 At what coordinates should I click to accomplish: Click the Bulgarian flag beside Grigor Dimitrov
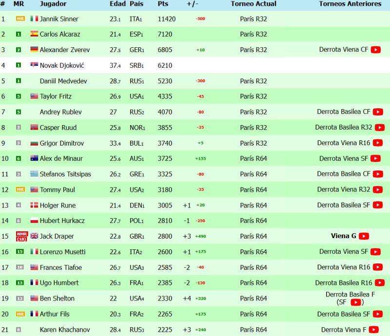34,143
